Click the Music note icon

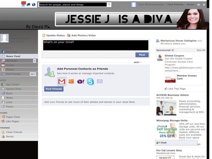coord(3,93)
